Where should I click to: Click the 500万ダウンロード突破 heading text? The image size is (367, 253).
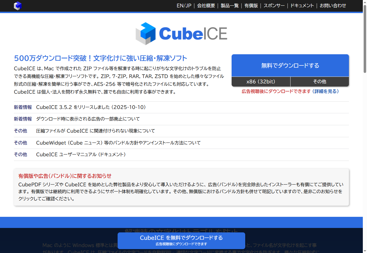100,58
